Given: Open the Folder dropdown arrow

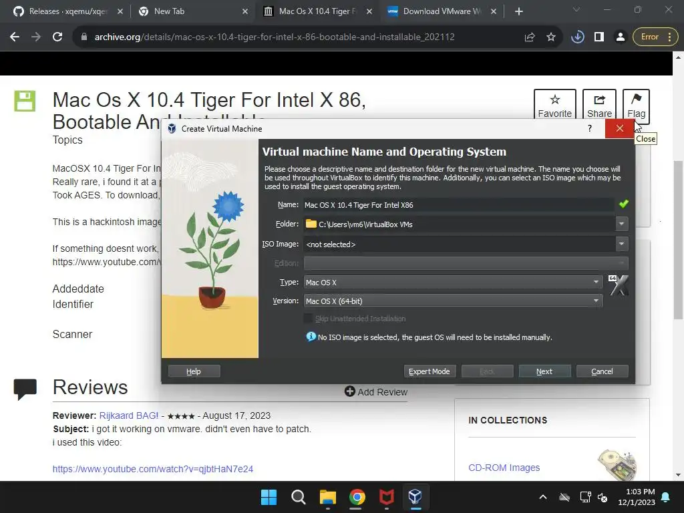Looking at the screenshot, I should (x=621, y=224).
